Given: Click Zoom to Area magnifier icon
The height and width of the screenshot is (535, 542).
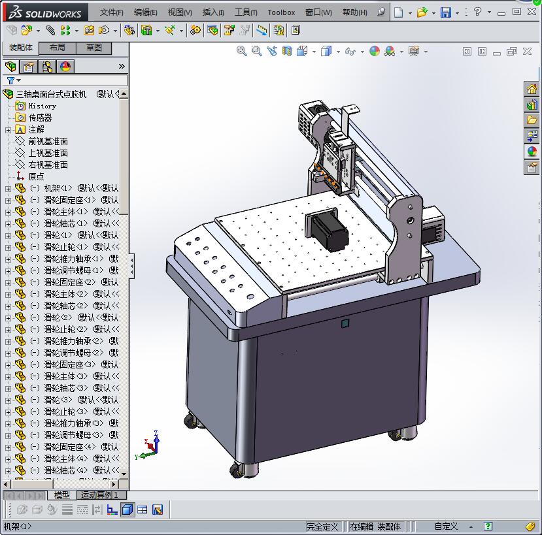Looking at the screenshot, I should point(256,52).
